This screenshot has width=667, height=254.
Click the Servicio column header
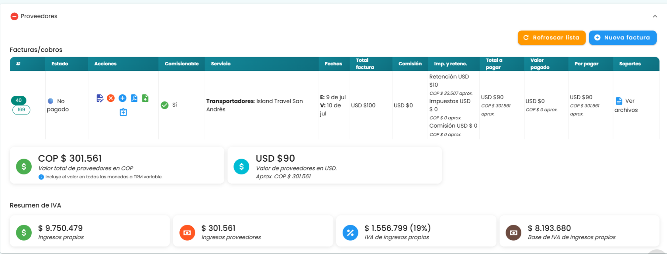click(x=221, y=64)
